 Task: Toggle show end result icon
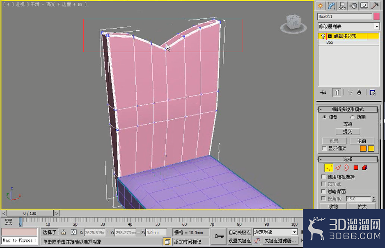click(337, 93)
